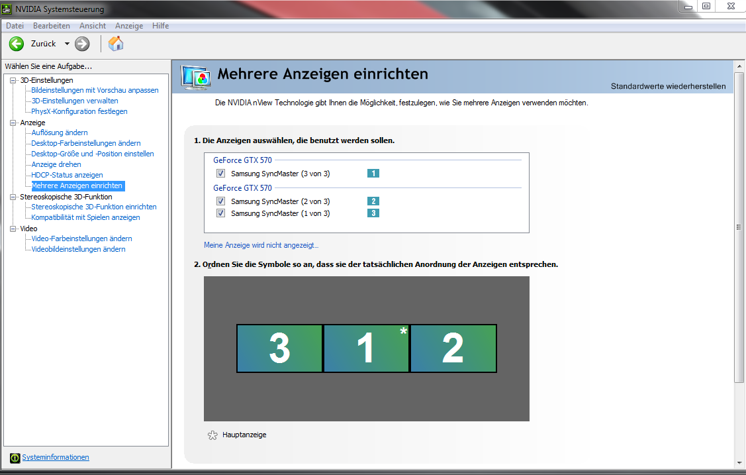
Task: Select primary monitor 1 in arrangement
Action: click(x=366, y=348)
